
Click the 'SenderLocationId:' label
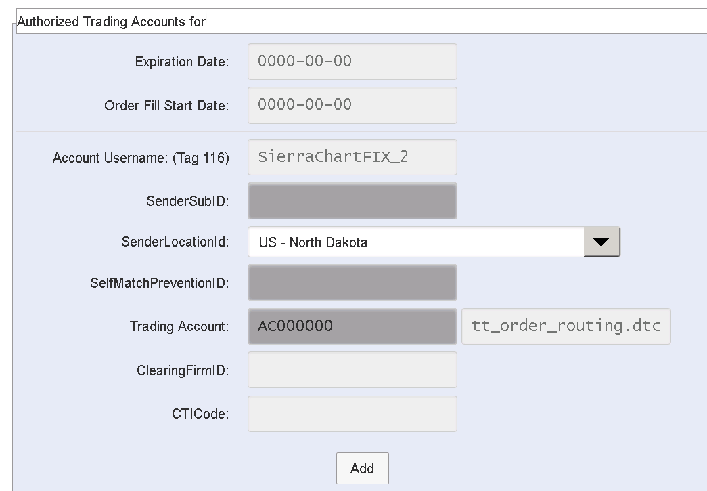click(x=175, y=242)
